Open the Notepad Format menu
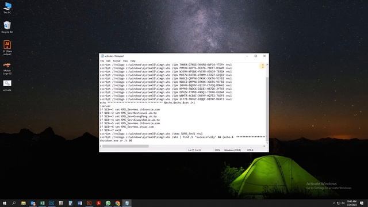368x207 pixels. click(x=117, y=61)
